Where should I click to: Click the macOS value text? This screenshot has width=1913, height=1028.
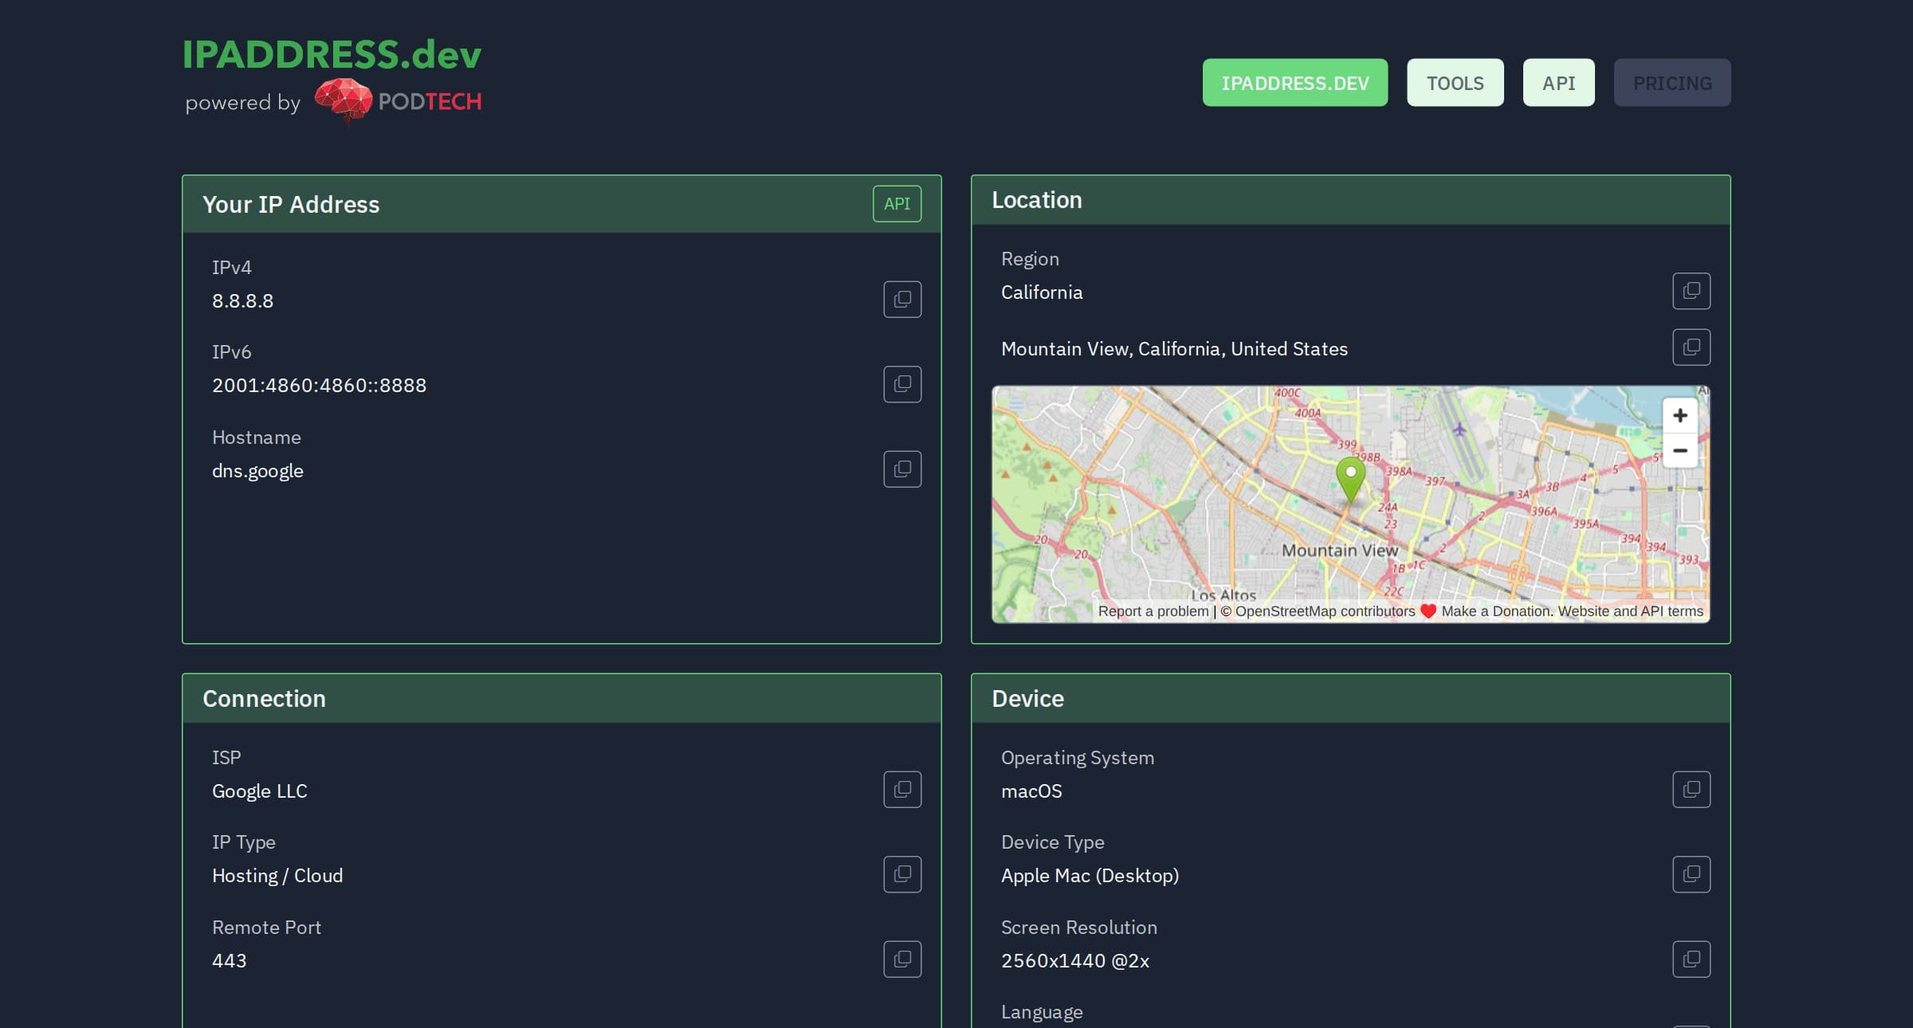[x=1031, y=791]
